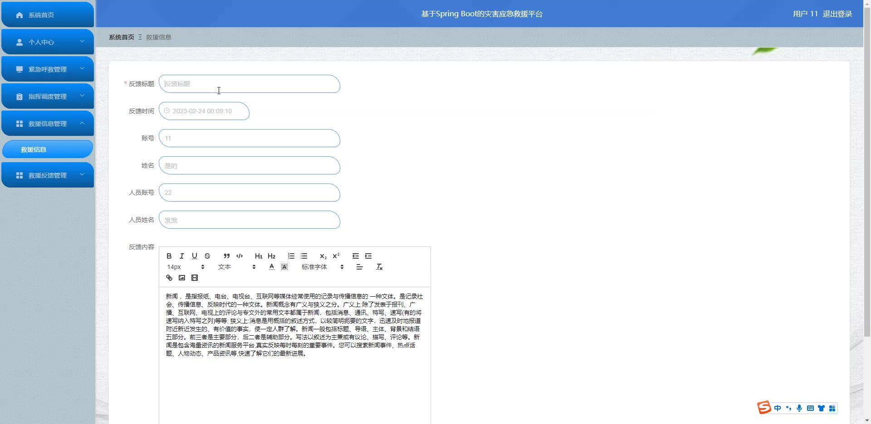Screen dimensions: 871x424
Task: Apply superscript formatting
Action: [x=336, y=256]
